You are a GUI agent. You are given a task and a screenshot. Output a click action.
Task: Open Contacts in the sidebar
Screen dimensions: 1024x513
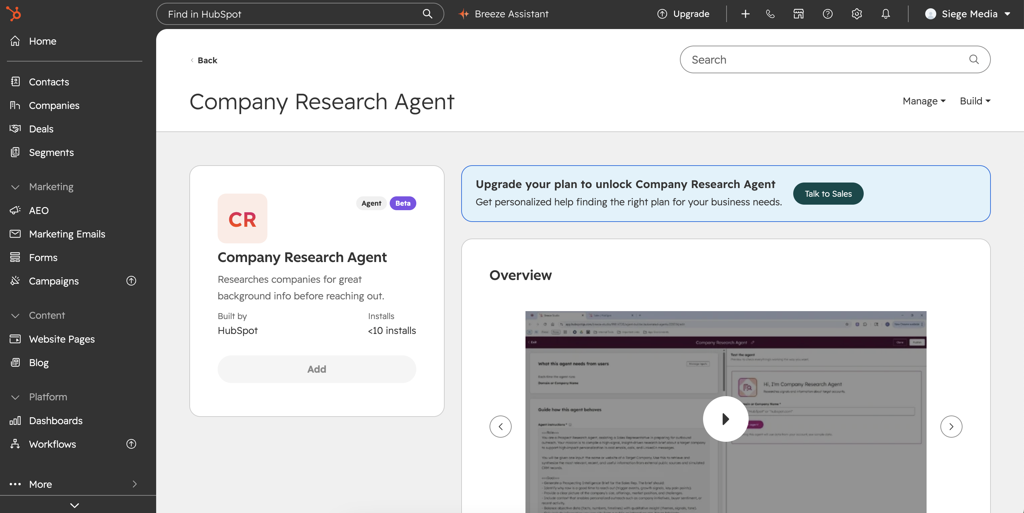49,82
